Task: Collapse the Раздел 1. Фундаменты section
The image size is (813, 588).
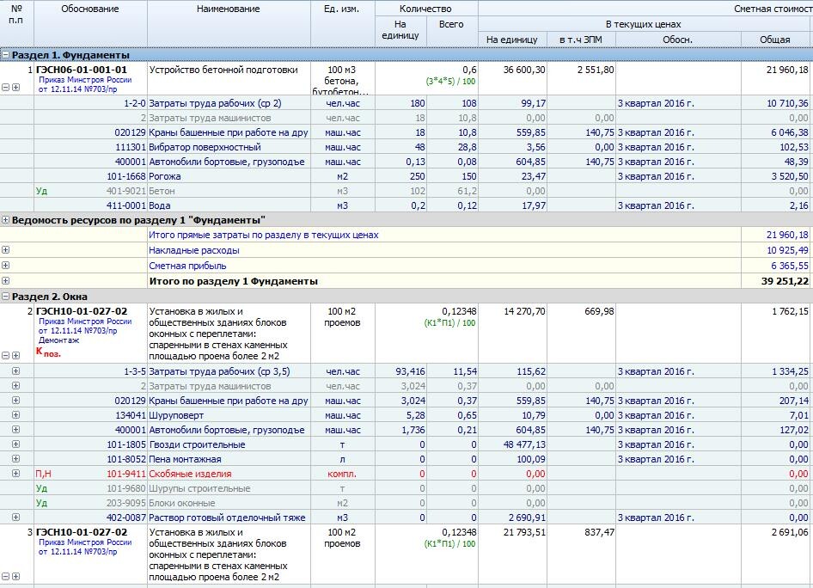Action: tap(6, 55)
